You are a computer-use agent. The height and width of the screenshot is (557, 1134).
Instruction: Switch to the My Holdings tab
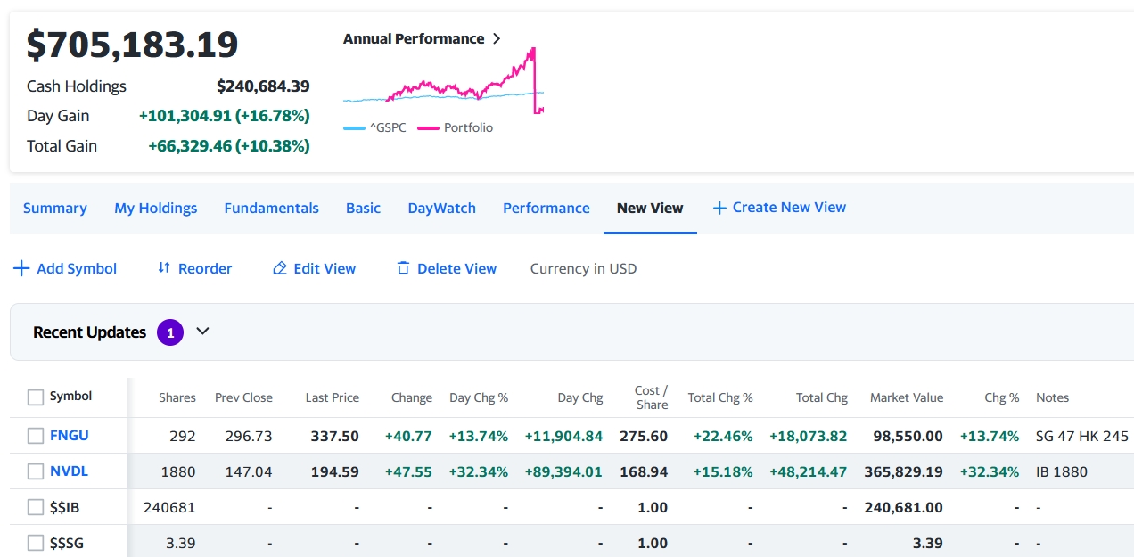click(x=155, y=208)
